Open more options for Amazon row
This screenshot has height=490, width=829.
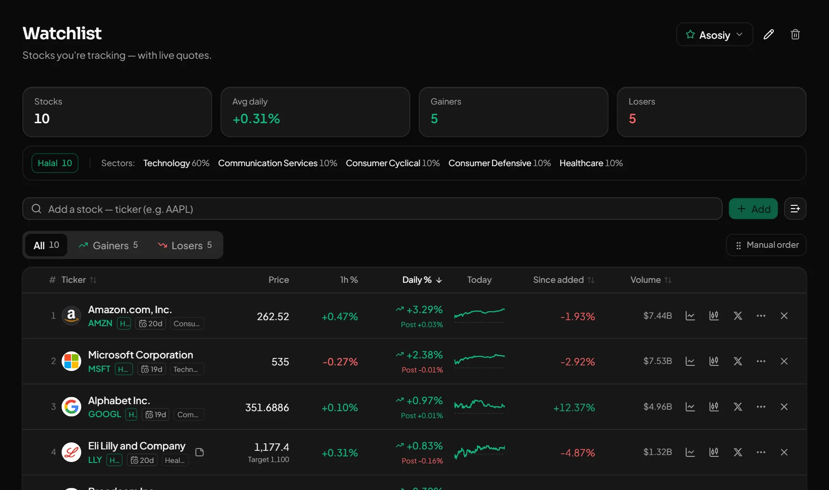click(x=761, y=316)
